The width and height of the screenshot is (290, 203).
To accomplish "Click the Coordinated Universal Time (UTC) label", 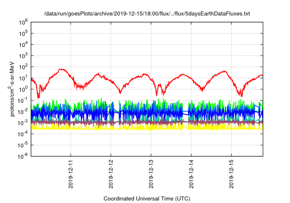I will (147, 198).
